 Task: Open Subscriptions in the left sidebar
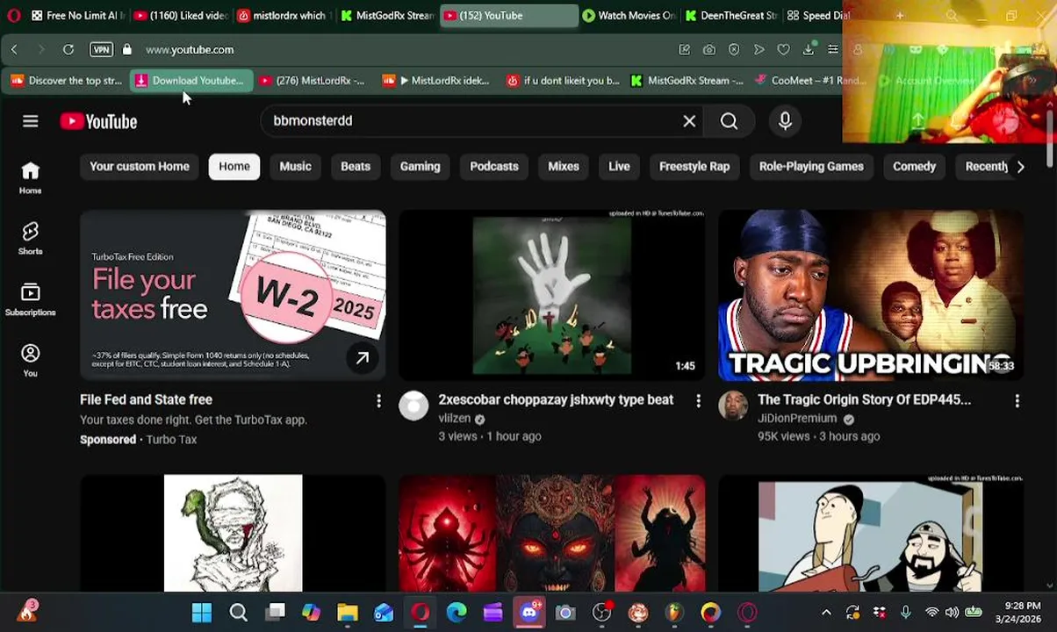[30, 299]
